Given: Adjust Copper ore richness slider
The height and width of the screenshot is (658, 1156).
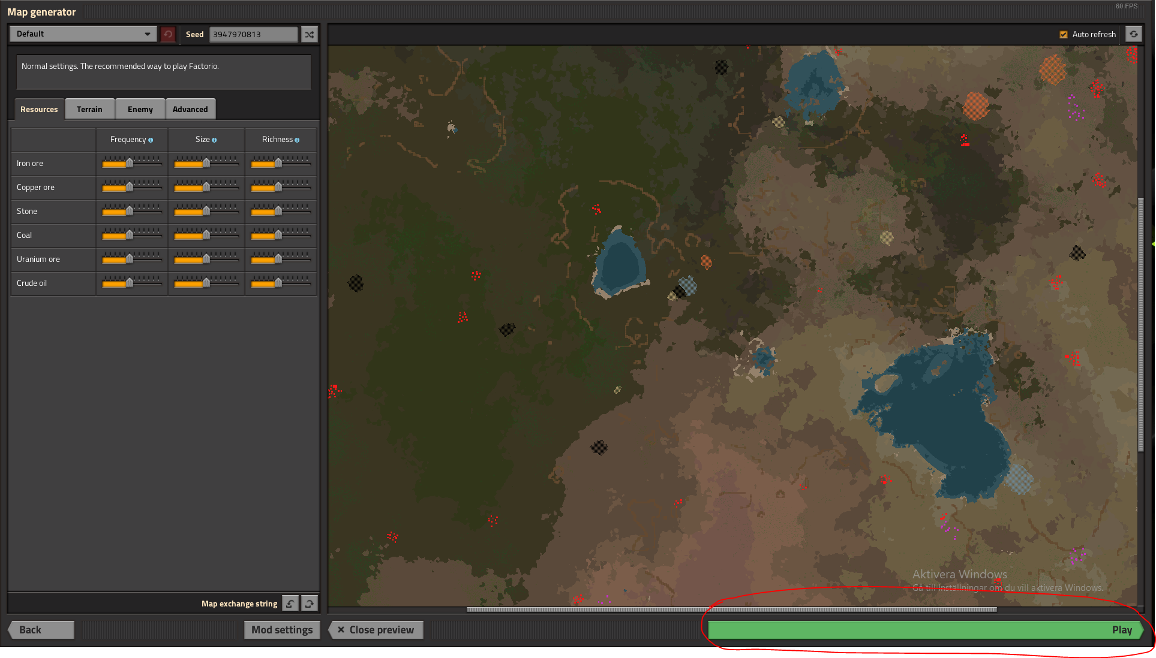Looking at the screenshot, I should point(280,187).
